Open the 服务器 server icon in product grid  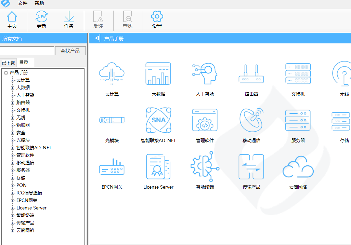click(x=298, y=120)
